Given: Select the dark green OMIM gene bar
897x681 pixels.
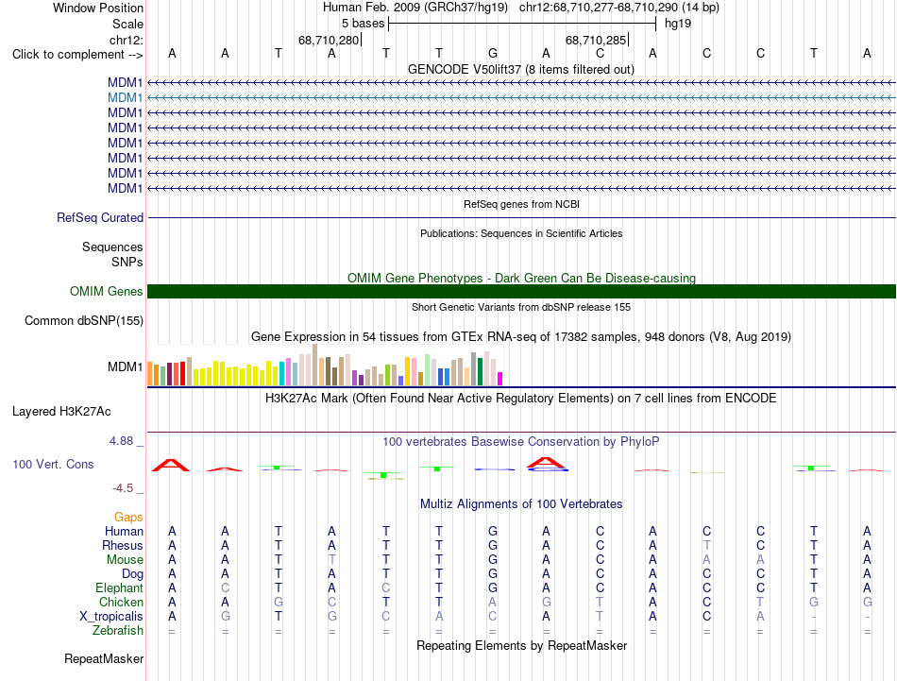Looking at the screenshot, I should point(521,291).
